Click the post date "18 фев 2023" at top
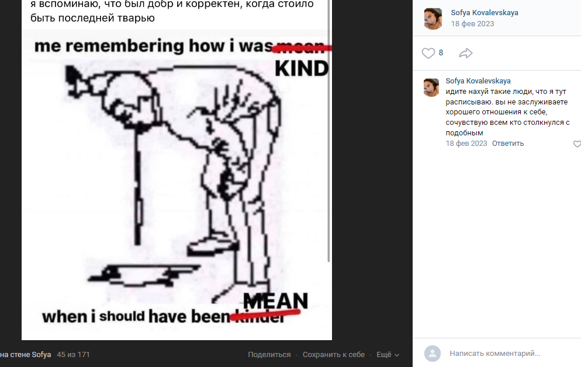The width and height of the screenshot is (581, 367). tap(472, 24)
